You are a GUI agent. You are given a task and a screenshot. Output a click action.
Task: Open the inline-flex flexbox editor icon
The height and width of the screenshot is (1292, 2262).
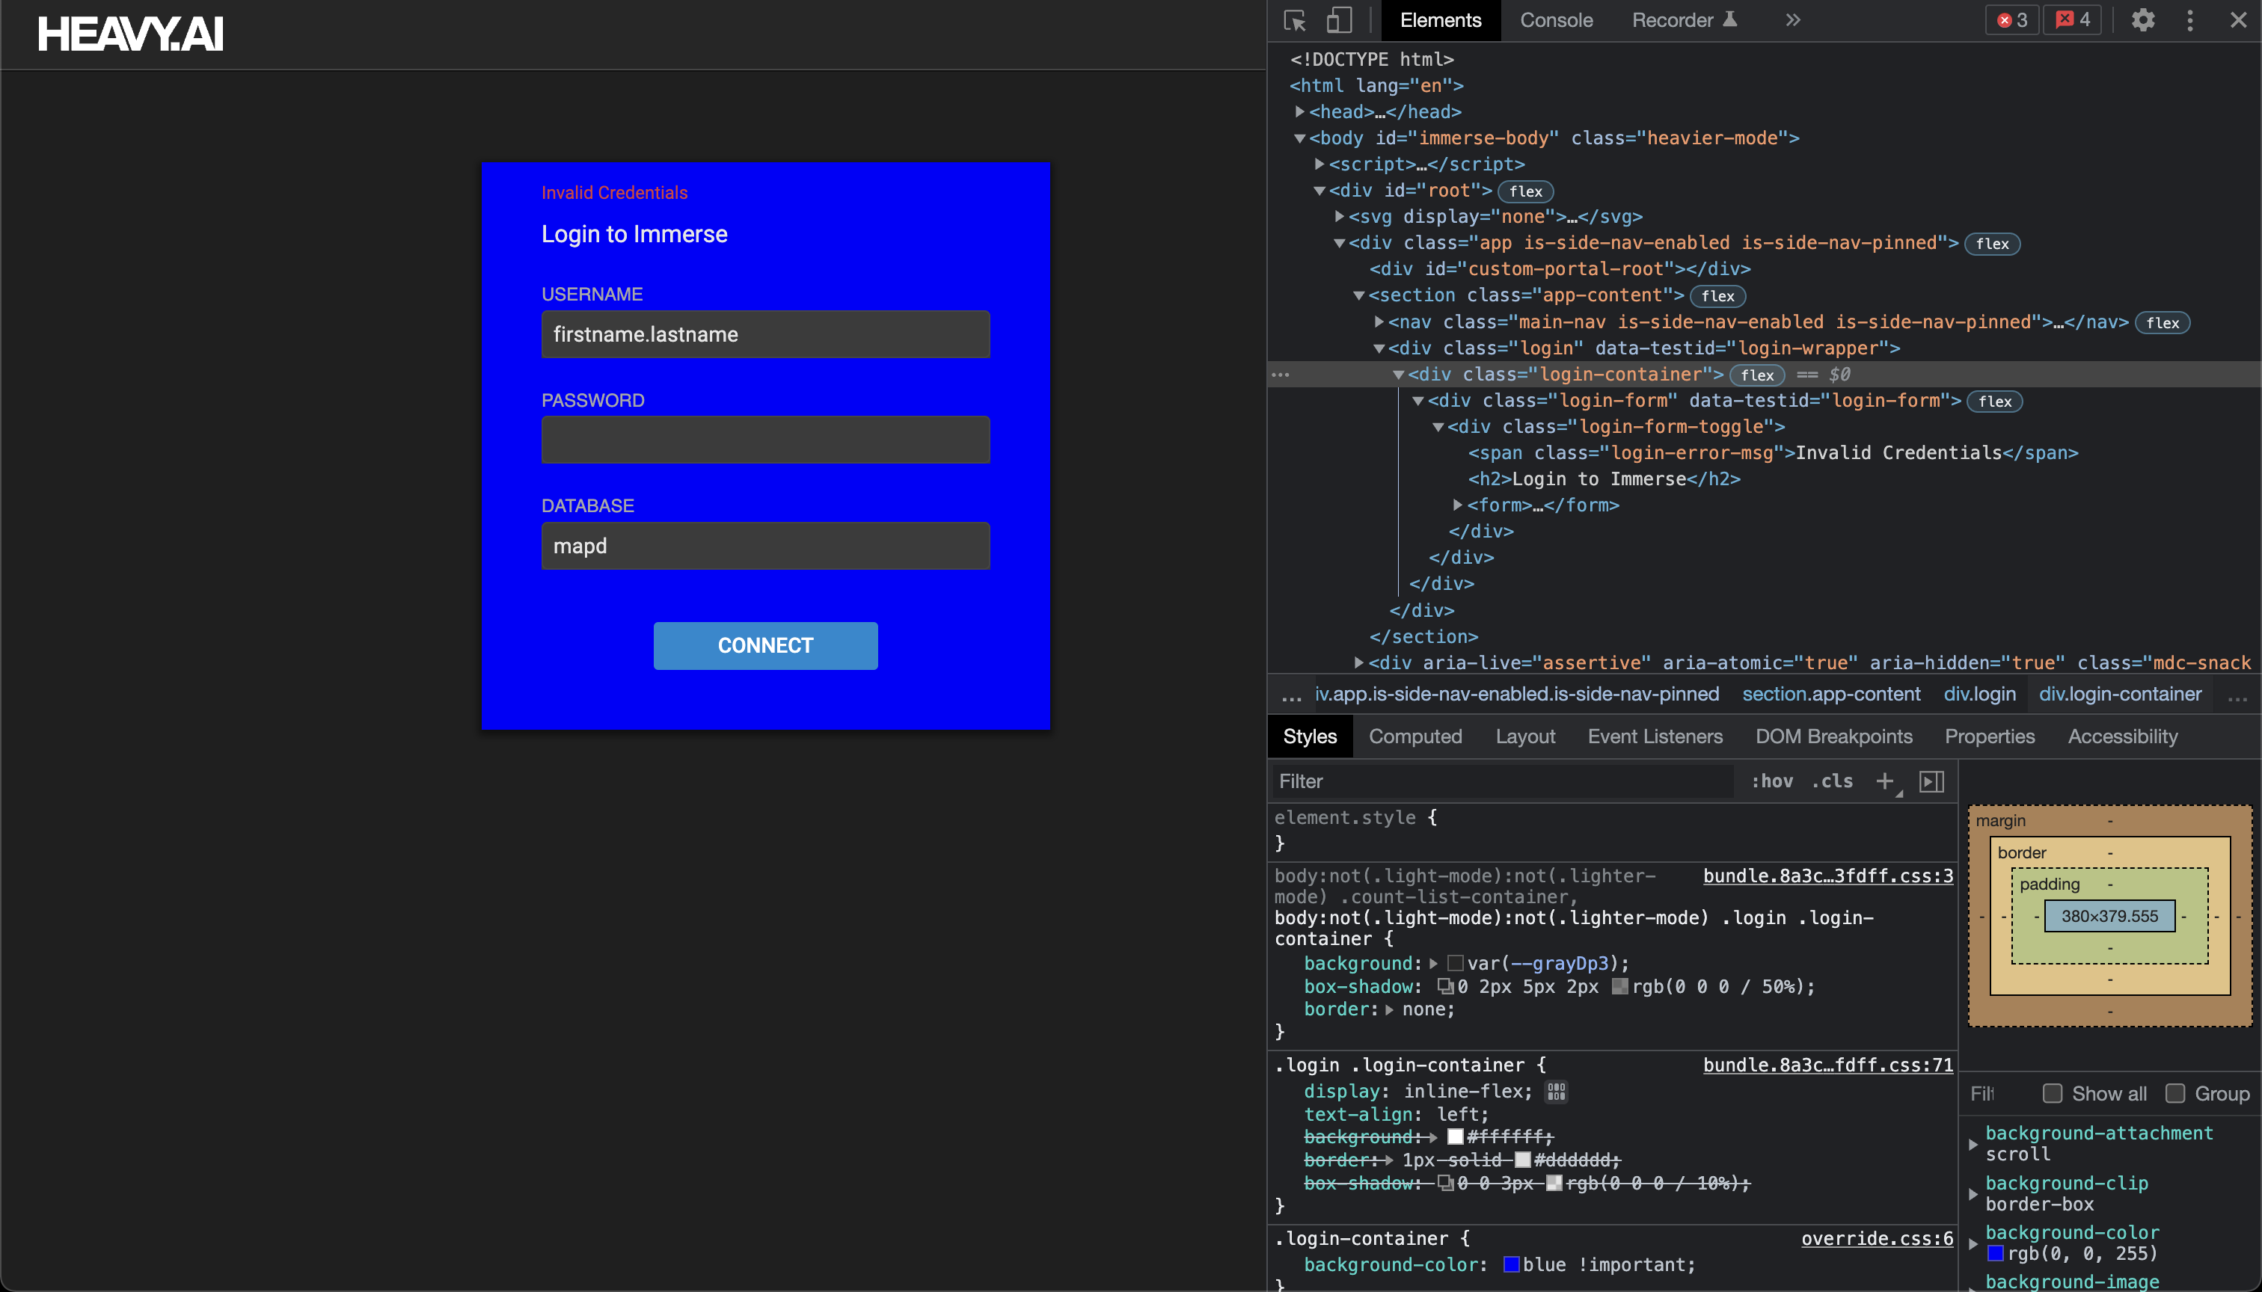(1556, 1092)
